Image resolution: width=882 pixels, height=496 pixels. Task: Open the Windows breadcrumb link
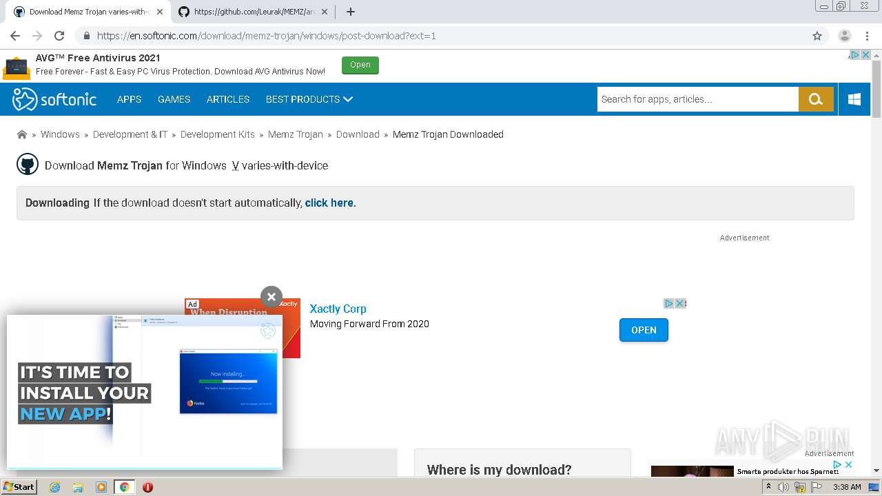(60, 134)
